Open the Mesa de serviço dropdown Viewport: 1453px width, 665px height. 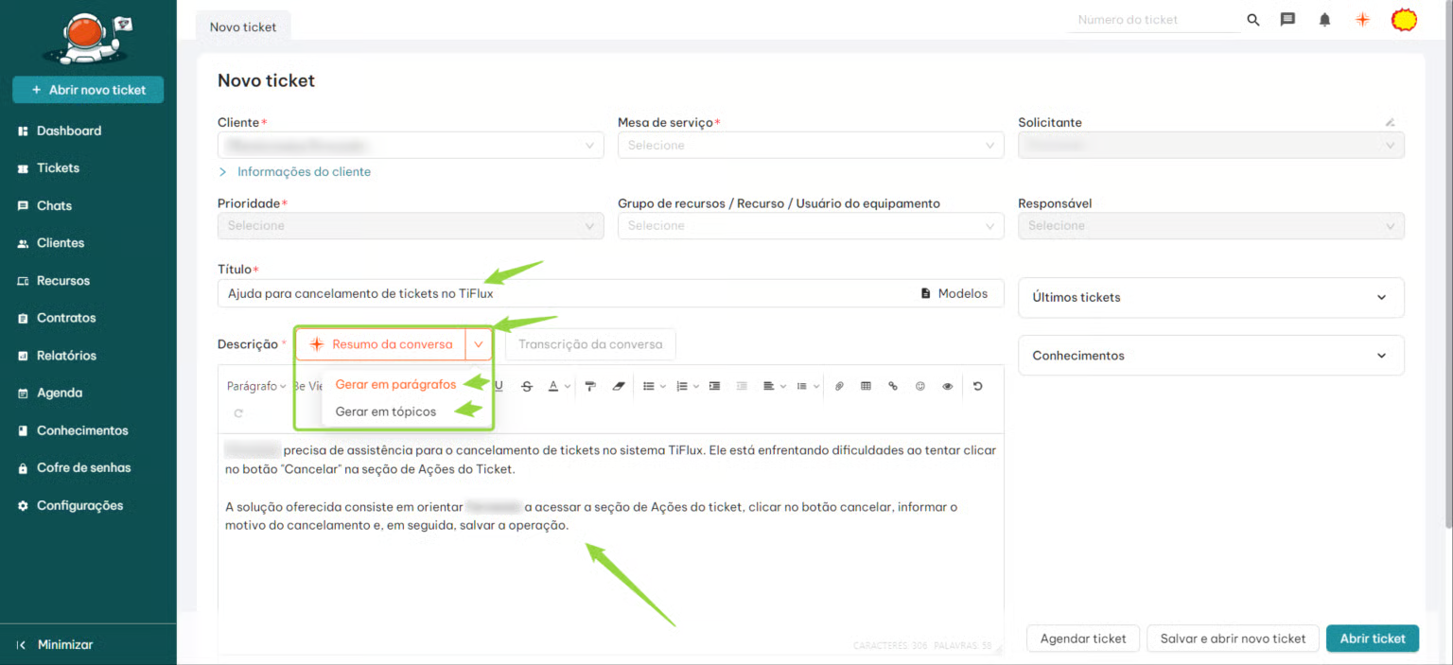(810, 146)
